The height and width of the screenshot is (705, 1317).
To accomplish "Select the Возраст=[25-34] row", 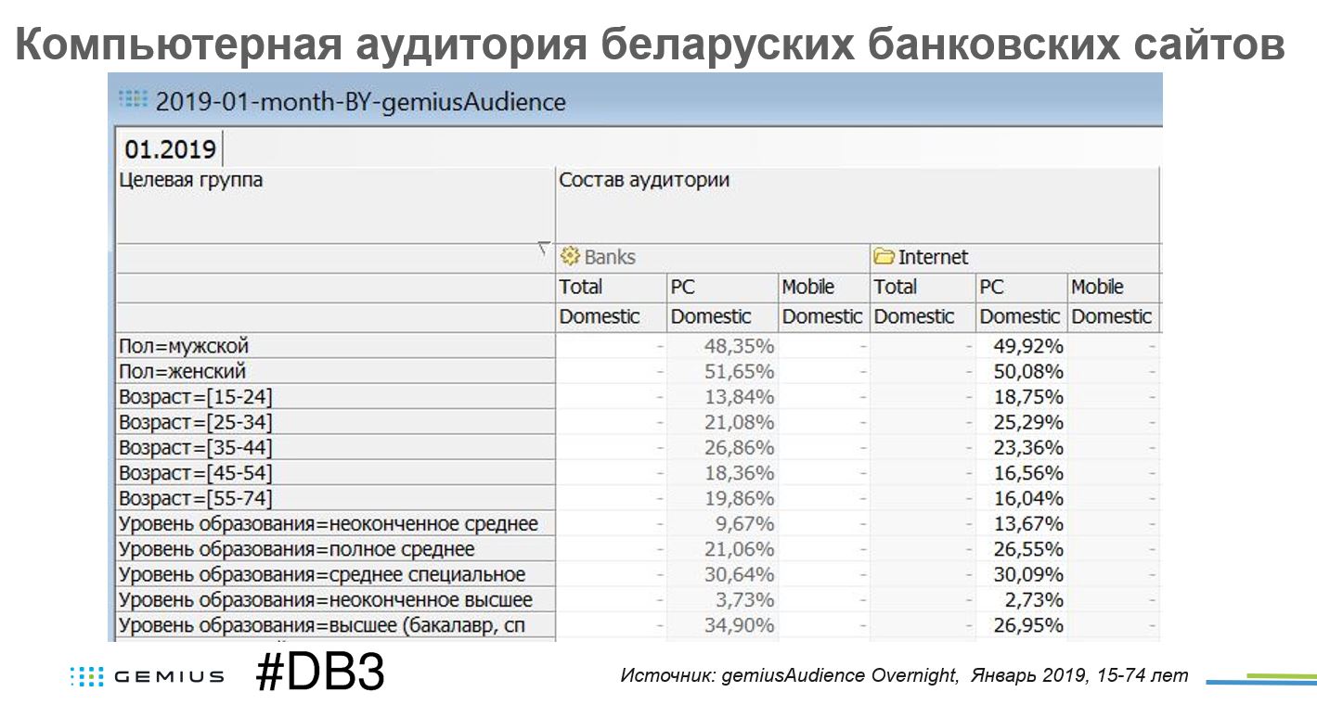I will point(196,422).
